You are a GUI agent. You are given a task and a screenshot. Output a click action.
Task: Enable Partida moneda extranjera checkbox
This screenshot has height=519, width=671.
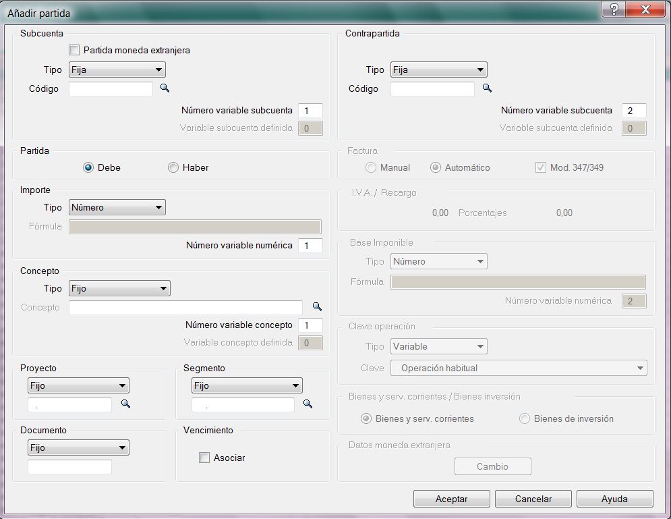click(74, 50)
